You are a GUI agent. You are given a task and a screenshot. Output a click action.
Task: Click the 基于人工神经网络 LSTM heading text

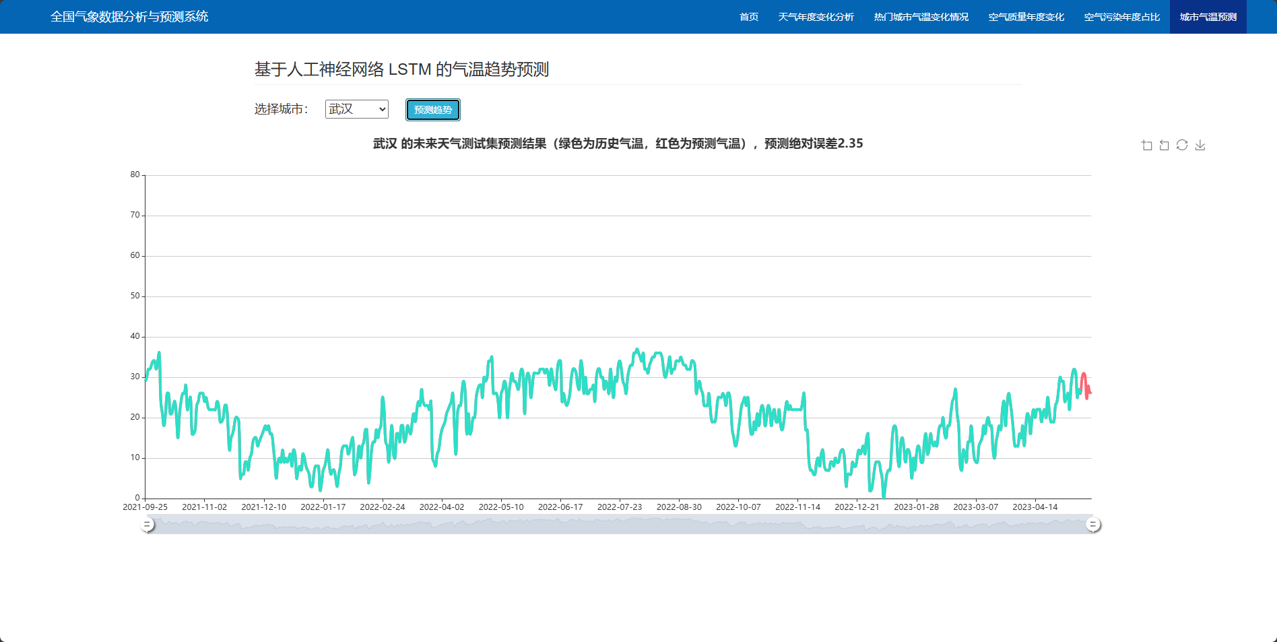[x=401, y=69]
